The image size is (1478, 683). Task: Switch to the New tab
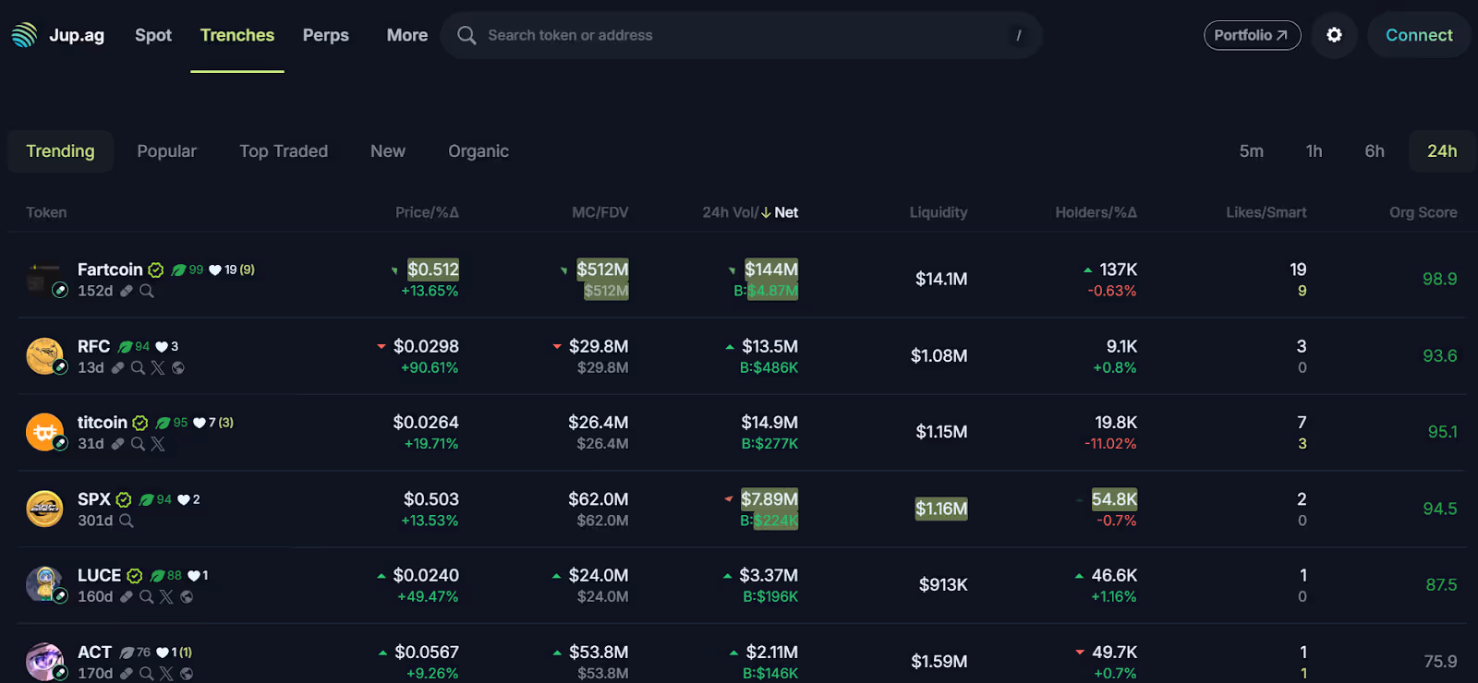388,151
